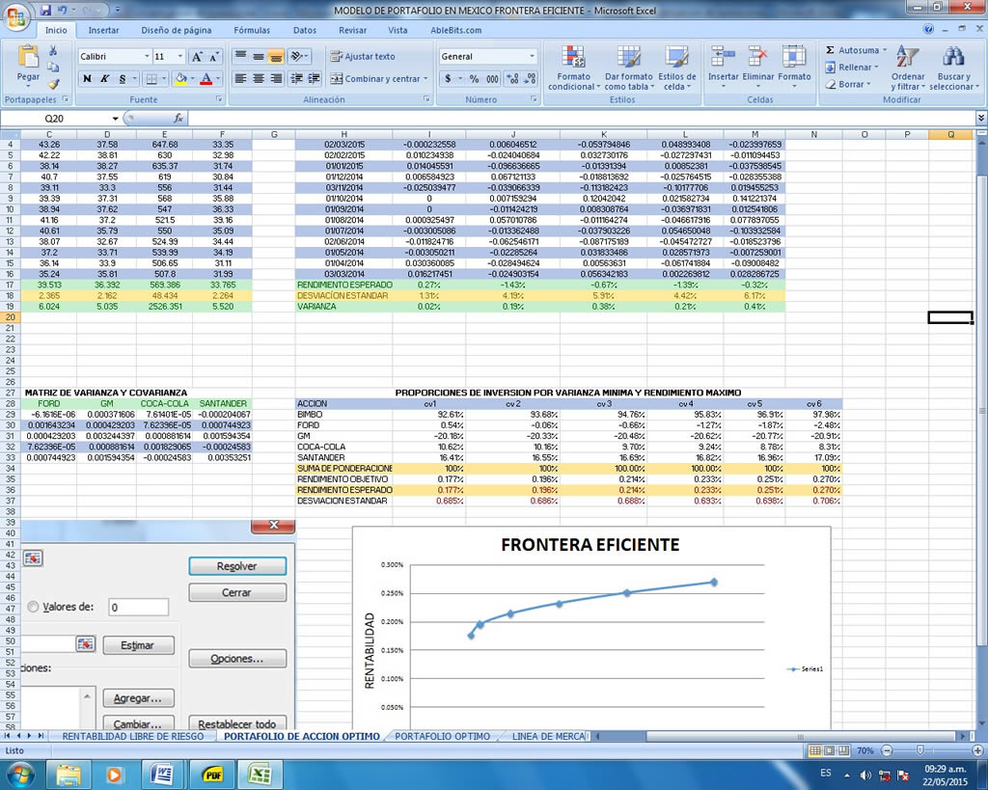Center cell text horizontally
The image size is (988, 790).
tap(259, 79)
